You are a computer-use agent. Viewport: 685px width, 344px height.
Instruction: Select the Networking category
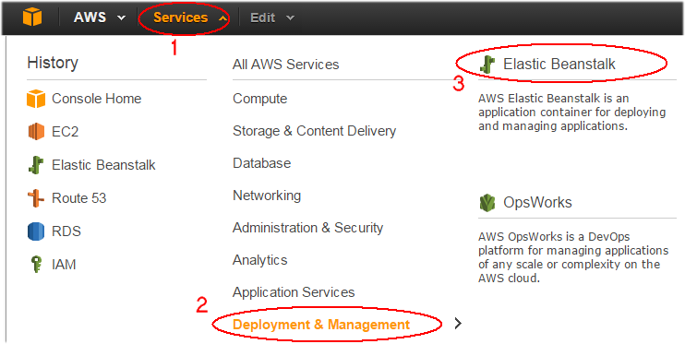click(267, 196)
